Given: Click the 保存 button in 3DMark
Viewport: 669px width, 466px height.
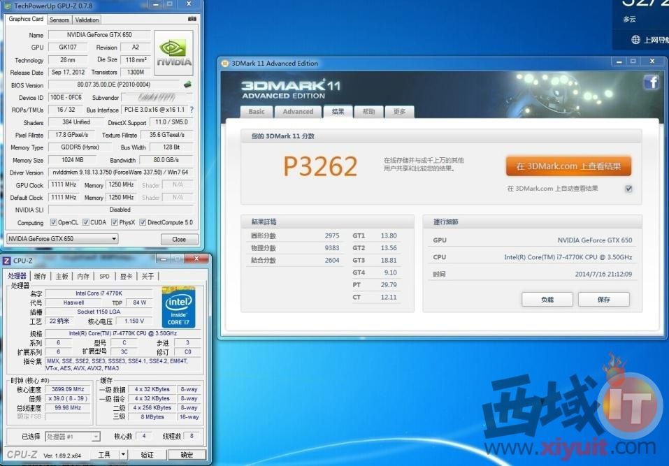Looking at the screenshot, I should [x=604, y=299].
